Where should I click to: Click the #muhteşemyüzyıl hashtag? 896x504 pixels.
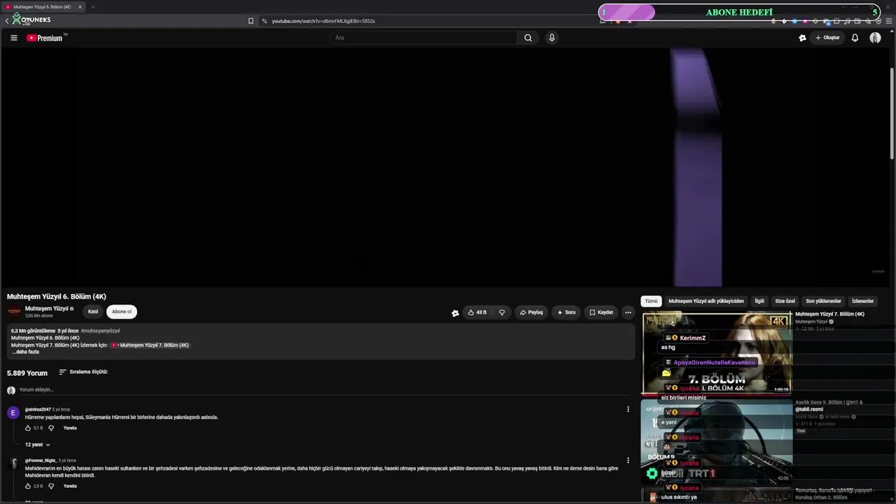click(100, 330)
